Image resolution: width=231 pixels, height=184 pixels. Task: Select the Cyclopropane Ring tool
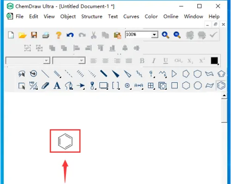coord(174,74)
